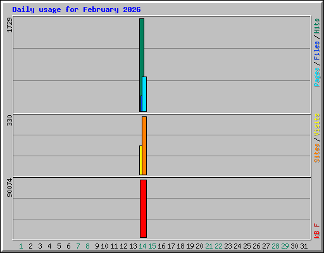The image size is (324, 253).
Task: Click day label 19 on the x-axis
Action: click(190, 246)
